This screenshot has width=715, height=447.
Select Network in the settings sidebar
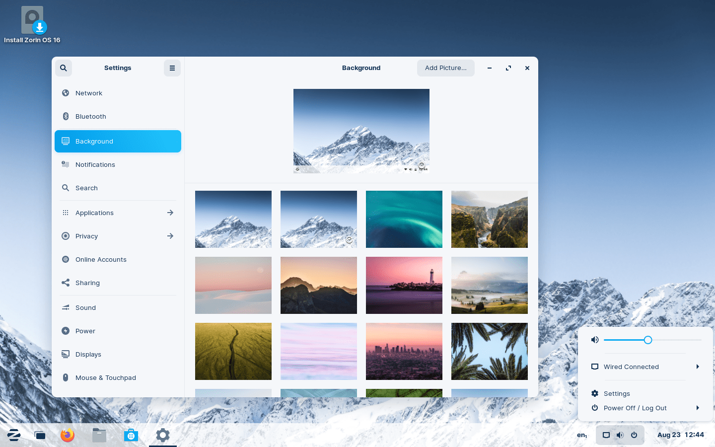pos(89,93)
